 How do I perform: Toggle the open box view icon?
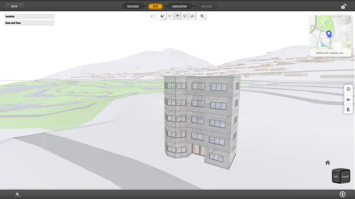[x=177, y=16]
